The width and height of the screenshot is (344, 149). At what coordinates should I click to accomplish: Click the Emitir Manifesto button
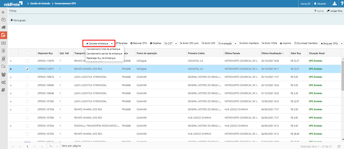(249, 43)
